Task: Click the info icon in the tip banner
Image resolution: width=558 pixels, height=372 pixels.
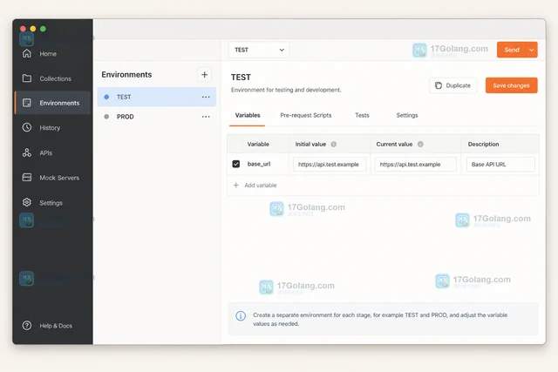Action: (x=241, y=316)
